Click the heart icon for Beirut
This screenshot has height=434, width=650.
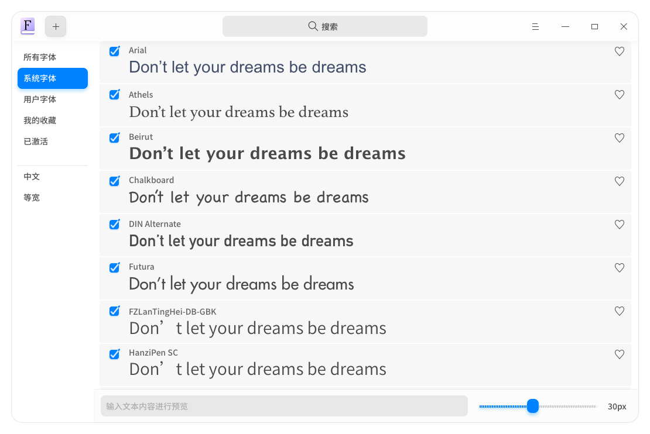pyautogui.click(x=620, y=138)
